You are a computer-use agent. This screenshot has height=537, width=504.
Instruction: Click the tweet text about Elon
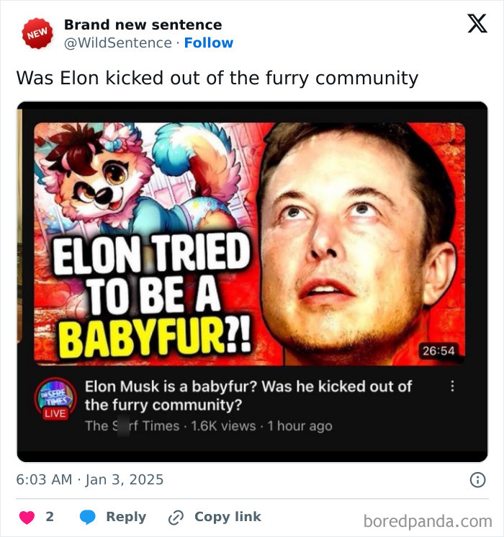pos(217,78)
